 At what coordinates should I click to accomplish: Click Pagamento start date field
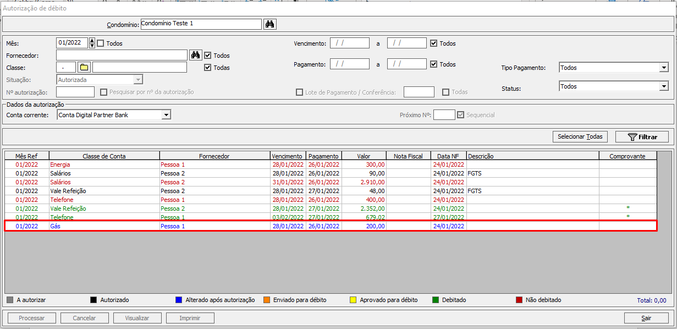[350, 64]
